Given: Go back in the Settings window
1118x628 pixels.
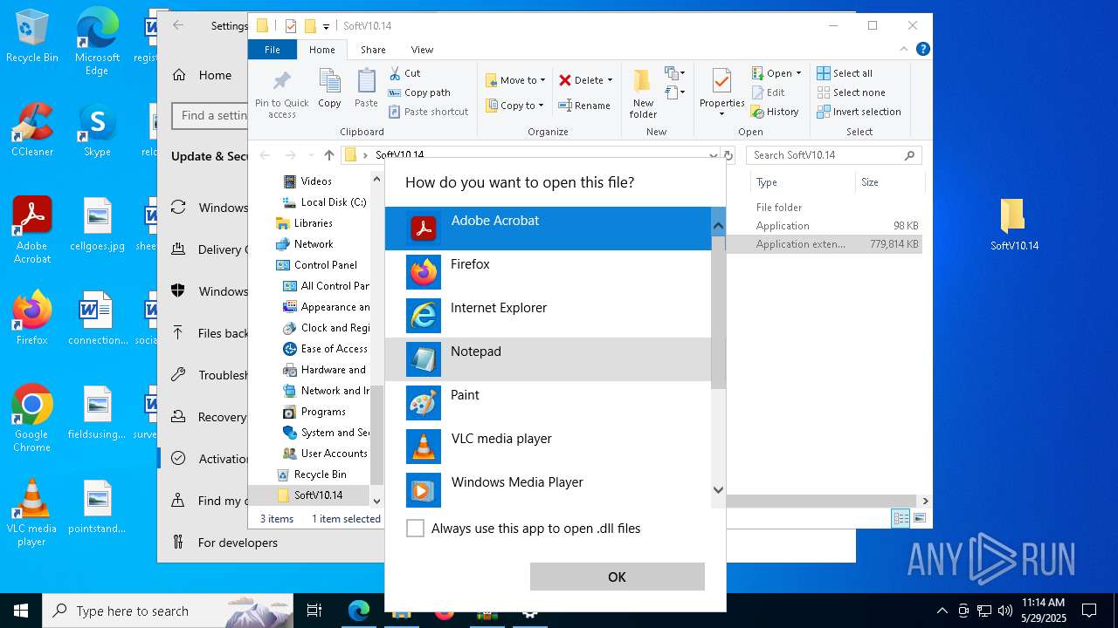Looking at the screenshot, I should click(178, 25).
